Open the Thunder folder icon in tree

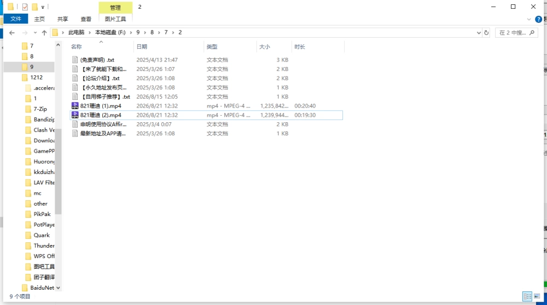[28, 246]
